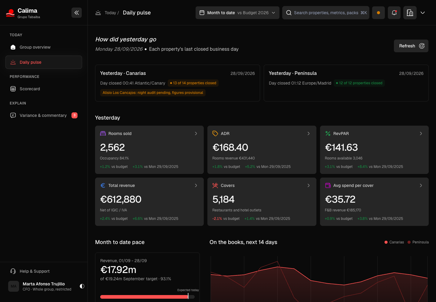
Task: Click the Help & Support headset icon
Action: click(x=13, y=271)
